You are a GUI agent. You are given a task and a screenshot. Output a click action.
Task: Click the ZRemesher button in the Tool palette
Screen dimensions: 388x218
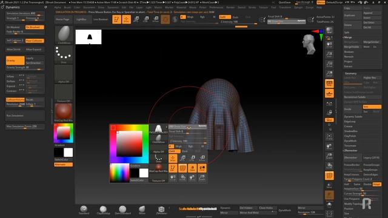[x=352, y=157]
